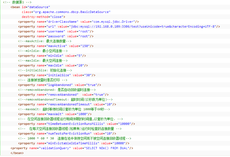Click the minIdle 最小空闲连接 comment
The image size is (230, 157).
[x=43, y=51]
